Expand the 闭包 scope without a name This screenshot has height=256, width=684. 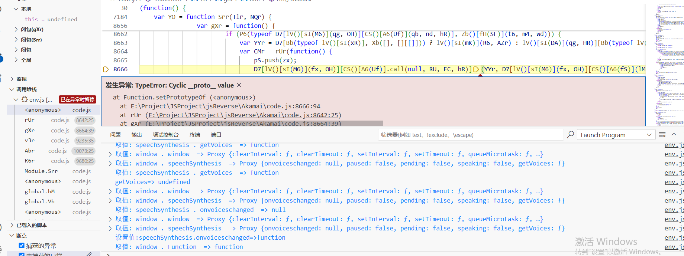[16, 50]
